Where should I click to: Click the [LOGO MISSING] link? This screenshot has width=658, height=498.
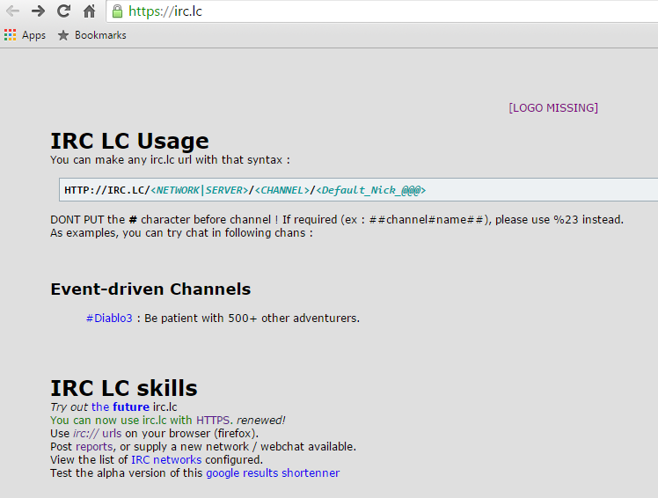(553, 108)
